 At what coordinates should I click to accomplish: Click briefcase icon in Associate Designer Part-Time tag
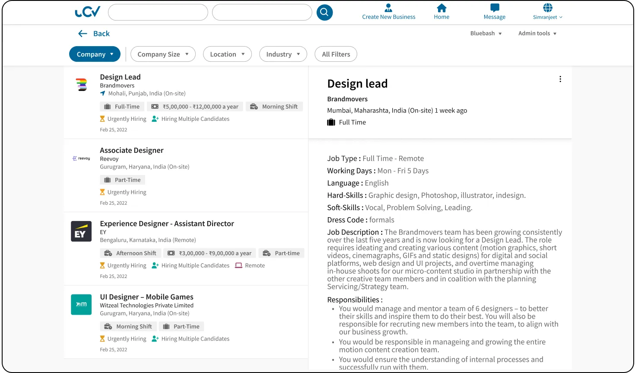tap(108, 180)
